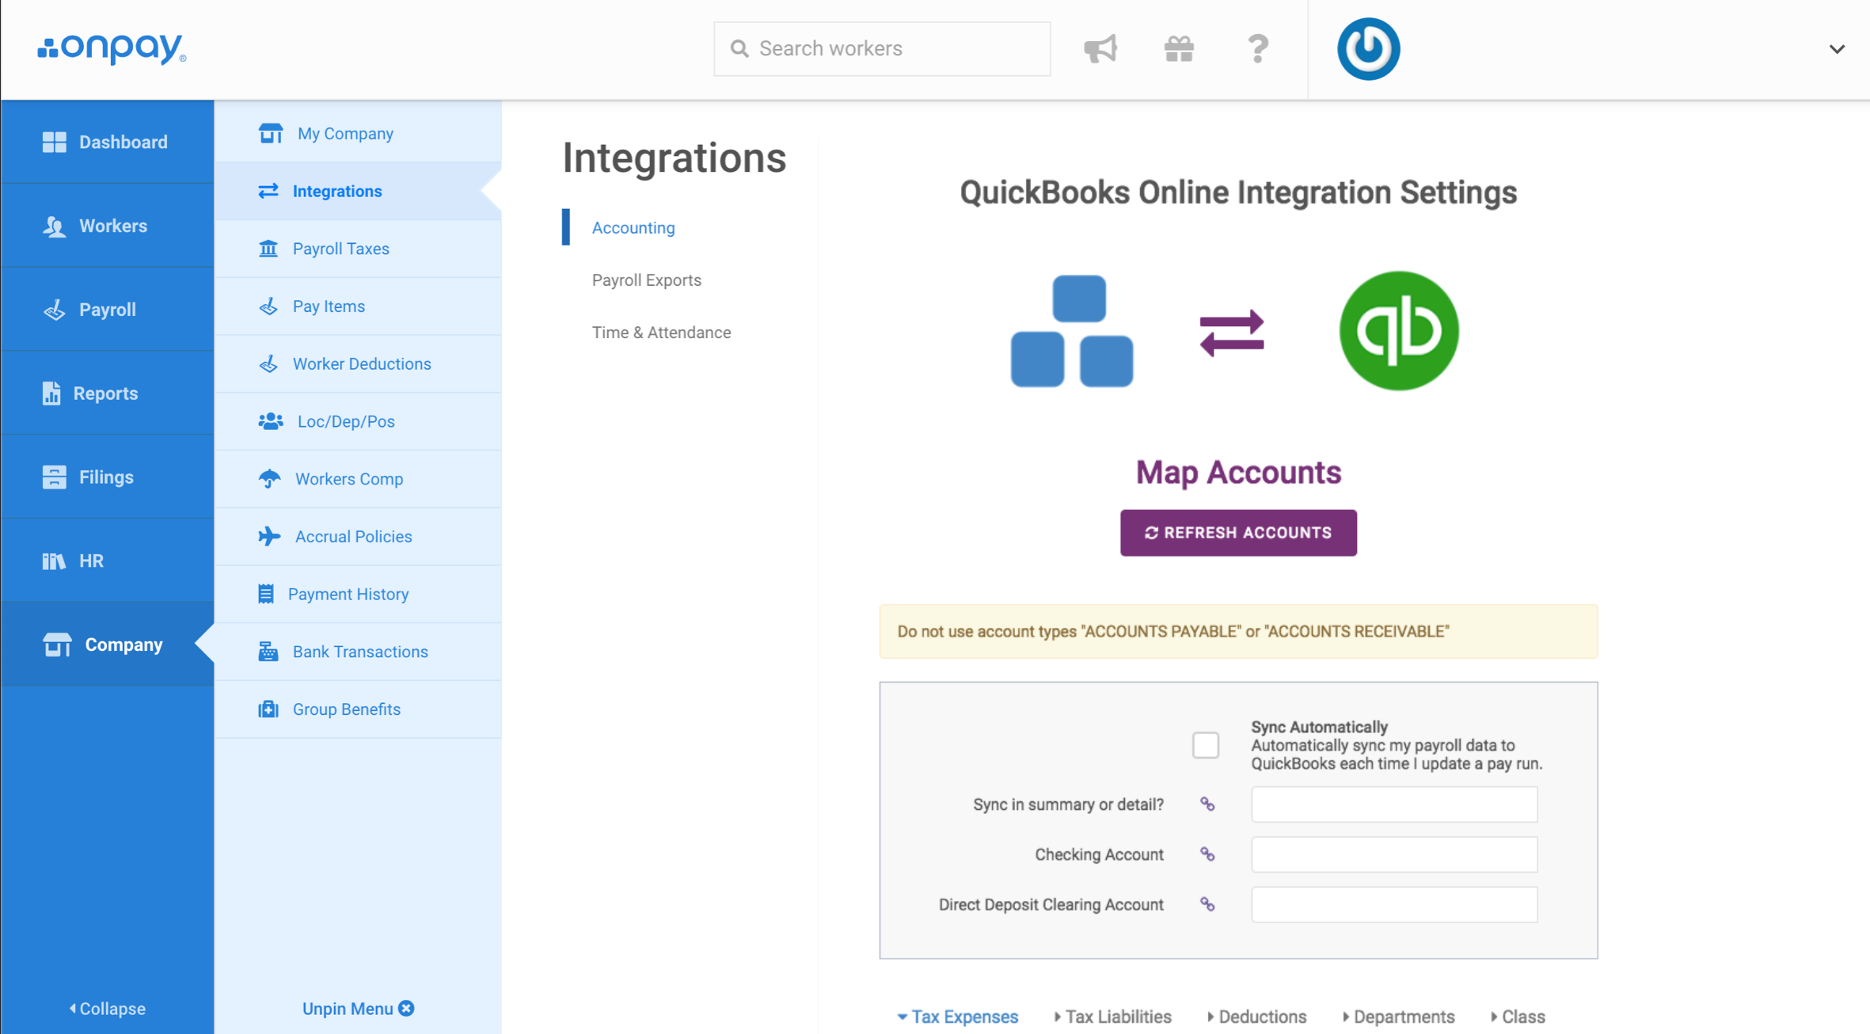The height and width of the screenshot is (1034, 1870).
Task: Select the Time & Attendance tab
Action: [661, 333]
